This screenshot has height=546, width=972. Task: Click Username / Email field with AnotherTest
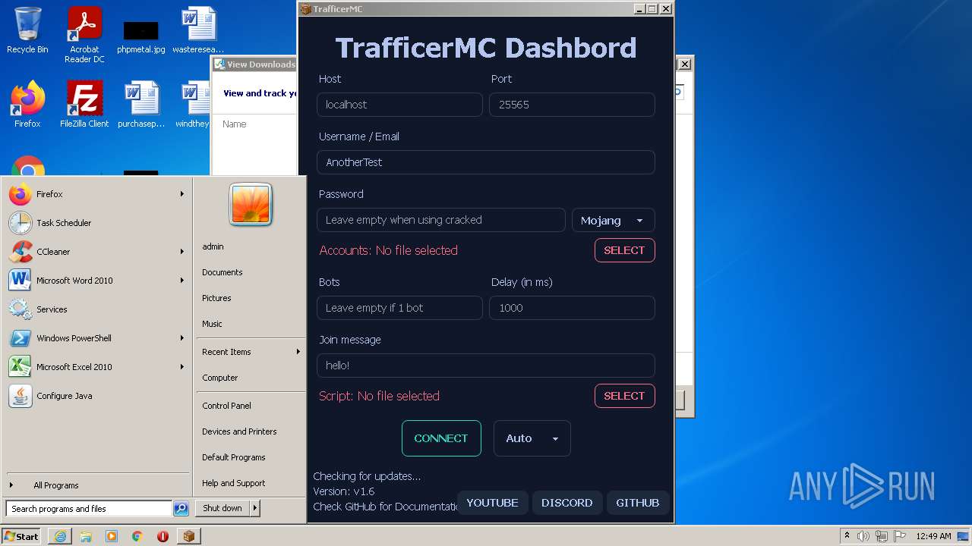tap(486, 162)
